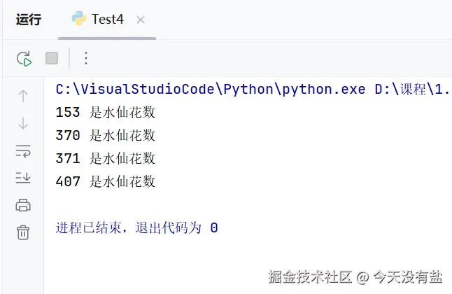452x294 pixels.
Task: Click the '407 是水仙花数' output line
Action: [x=105, y=181]
